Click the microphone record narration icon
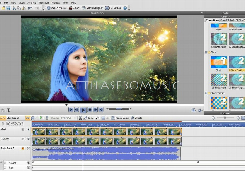245x171 pixels. [47, 118]
